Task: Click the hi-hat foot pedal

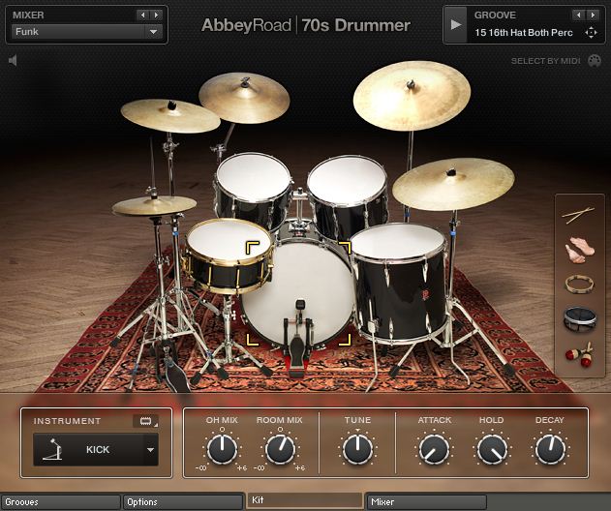Action: (175, 374)
